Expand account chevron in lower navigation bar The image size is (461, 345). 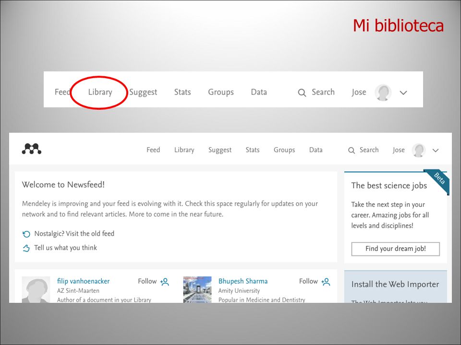point(436,150)
